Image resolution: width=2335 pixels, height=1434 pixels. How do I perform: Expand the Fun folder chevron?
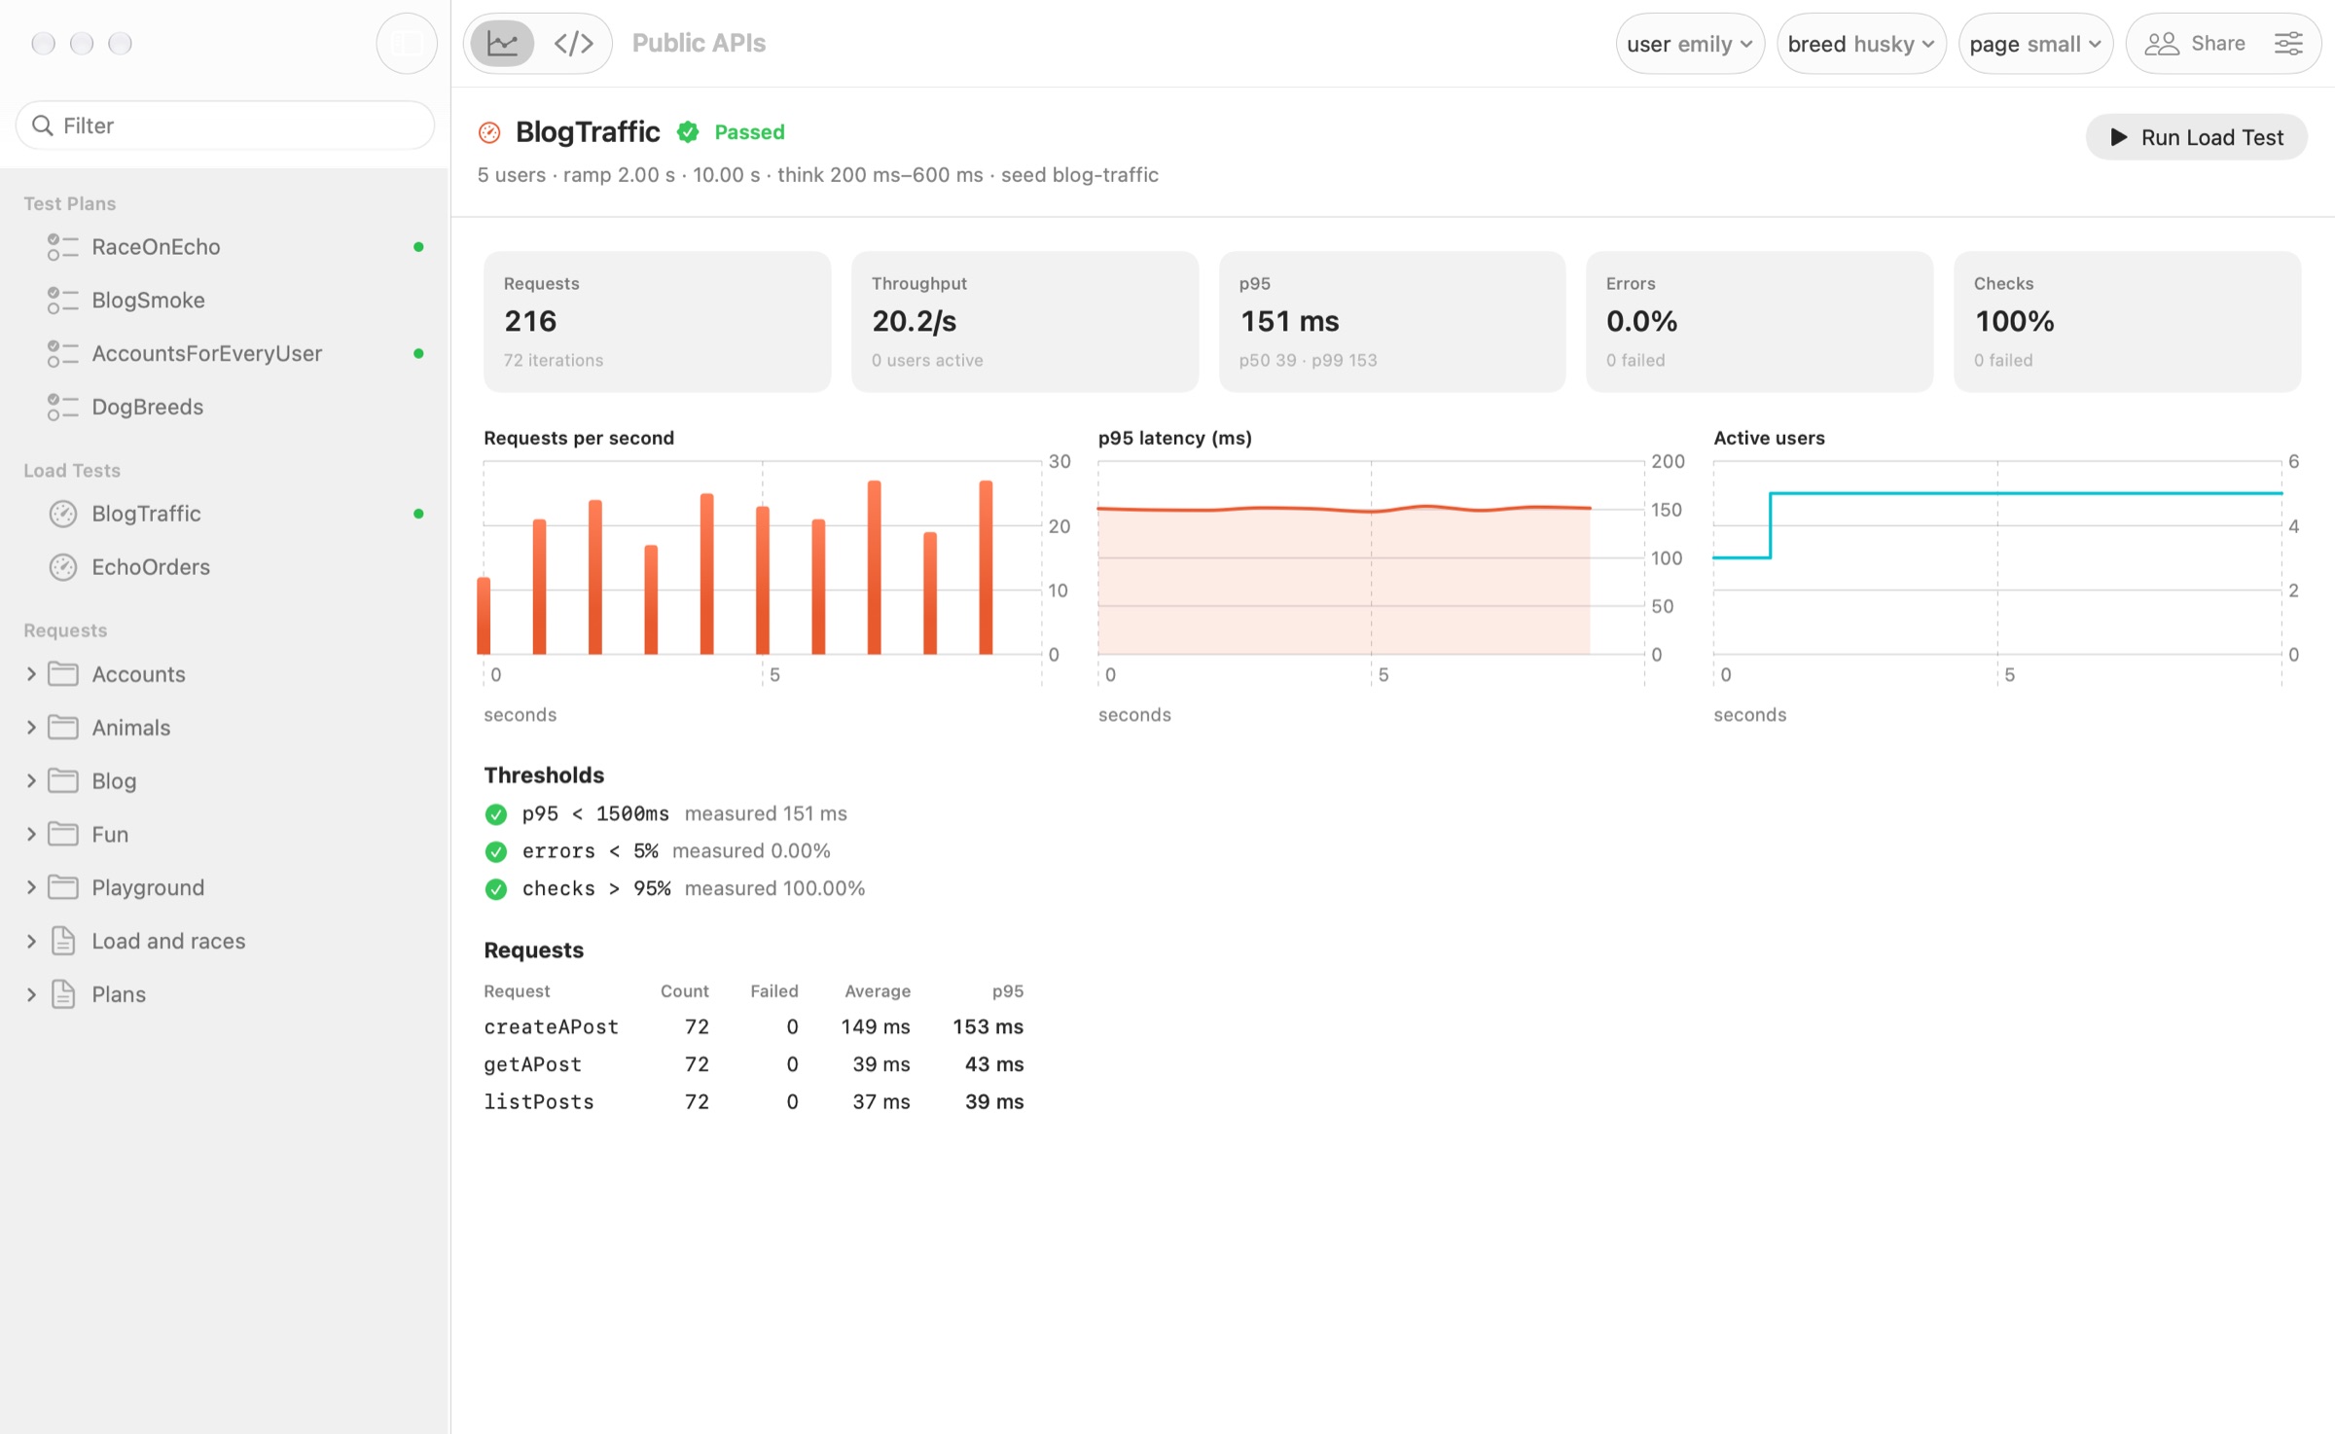(x=31, y=835)
